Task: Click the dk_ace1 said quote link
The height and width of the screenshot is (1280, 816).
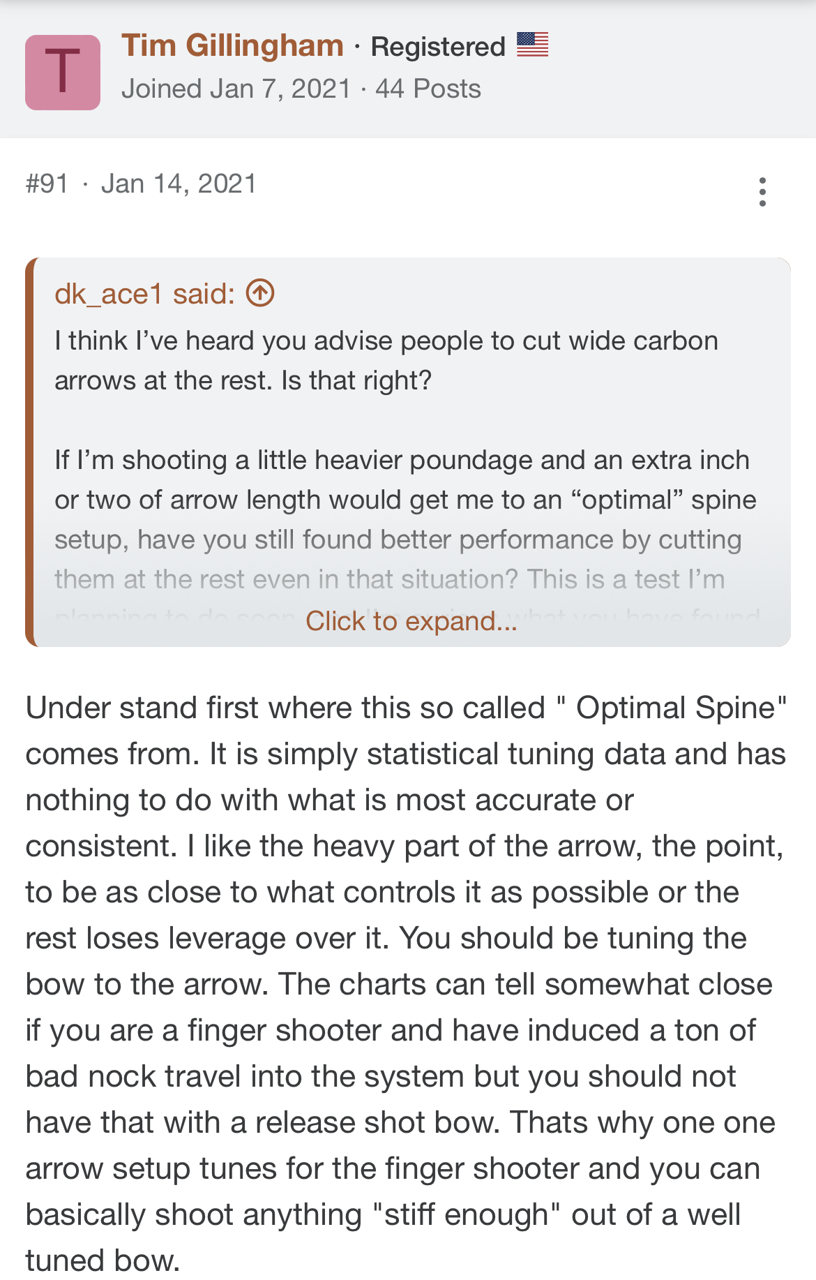Action: pyautogui.click(x=145, y=294)
